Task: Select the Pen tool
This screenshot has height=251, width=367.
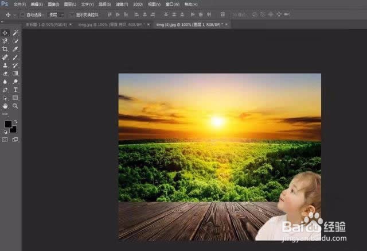Action: point(5,90)
